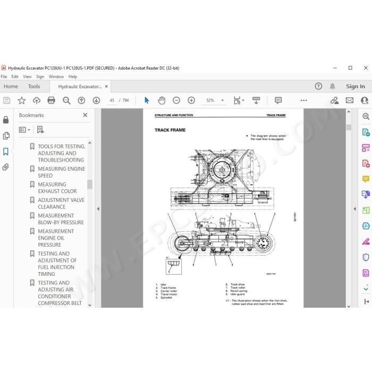Open the File menu
The image size is (372, 372).
click(x=4, y=77)
